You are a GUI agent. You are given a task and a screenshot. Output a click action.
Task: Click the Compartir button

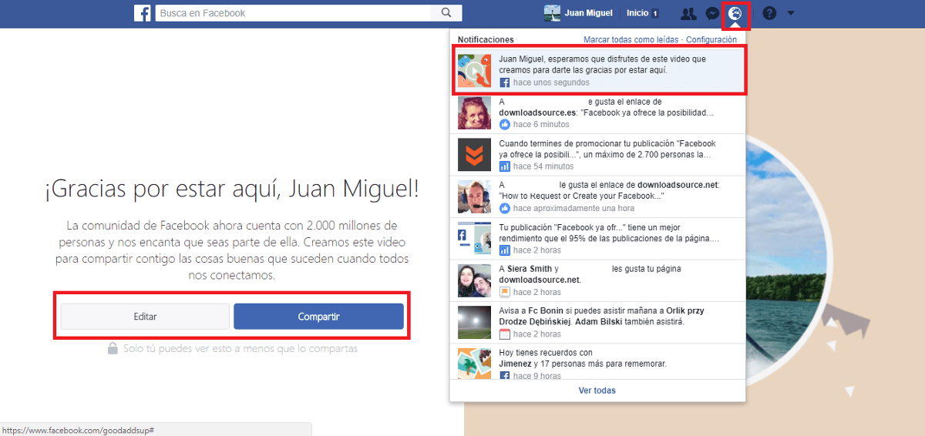[318, 317]
